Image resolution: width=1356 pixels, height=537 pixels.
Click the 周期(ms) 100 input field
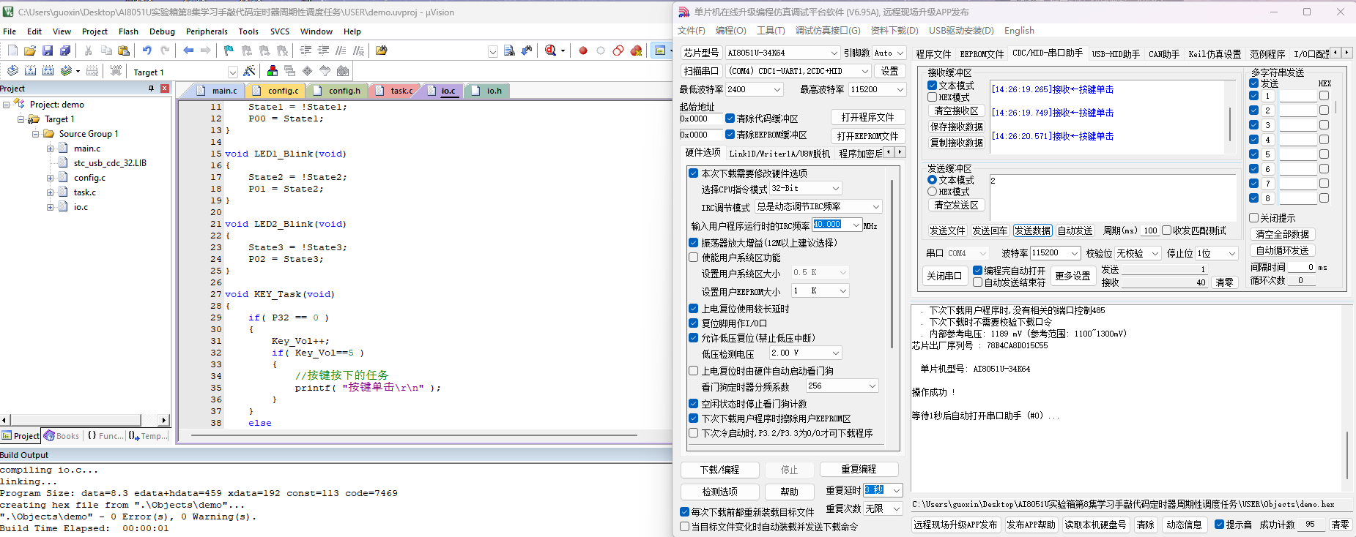pyautogui.click(x=1150, y=231)
